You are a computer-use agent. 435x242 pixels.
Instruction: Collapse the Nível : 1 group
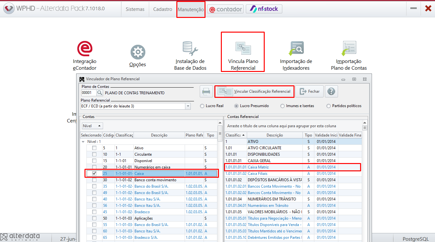83,142
